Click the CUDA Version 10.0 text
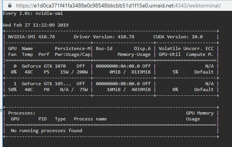This screenshot has width=232, height=147. 178,37
